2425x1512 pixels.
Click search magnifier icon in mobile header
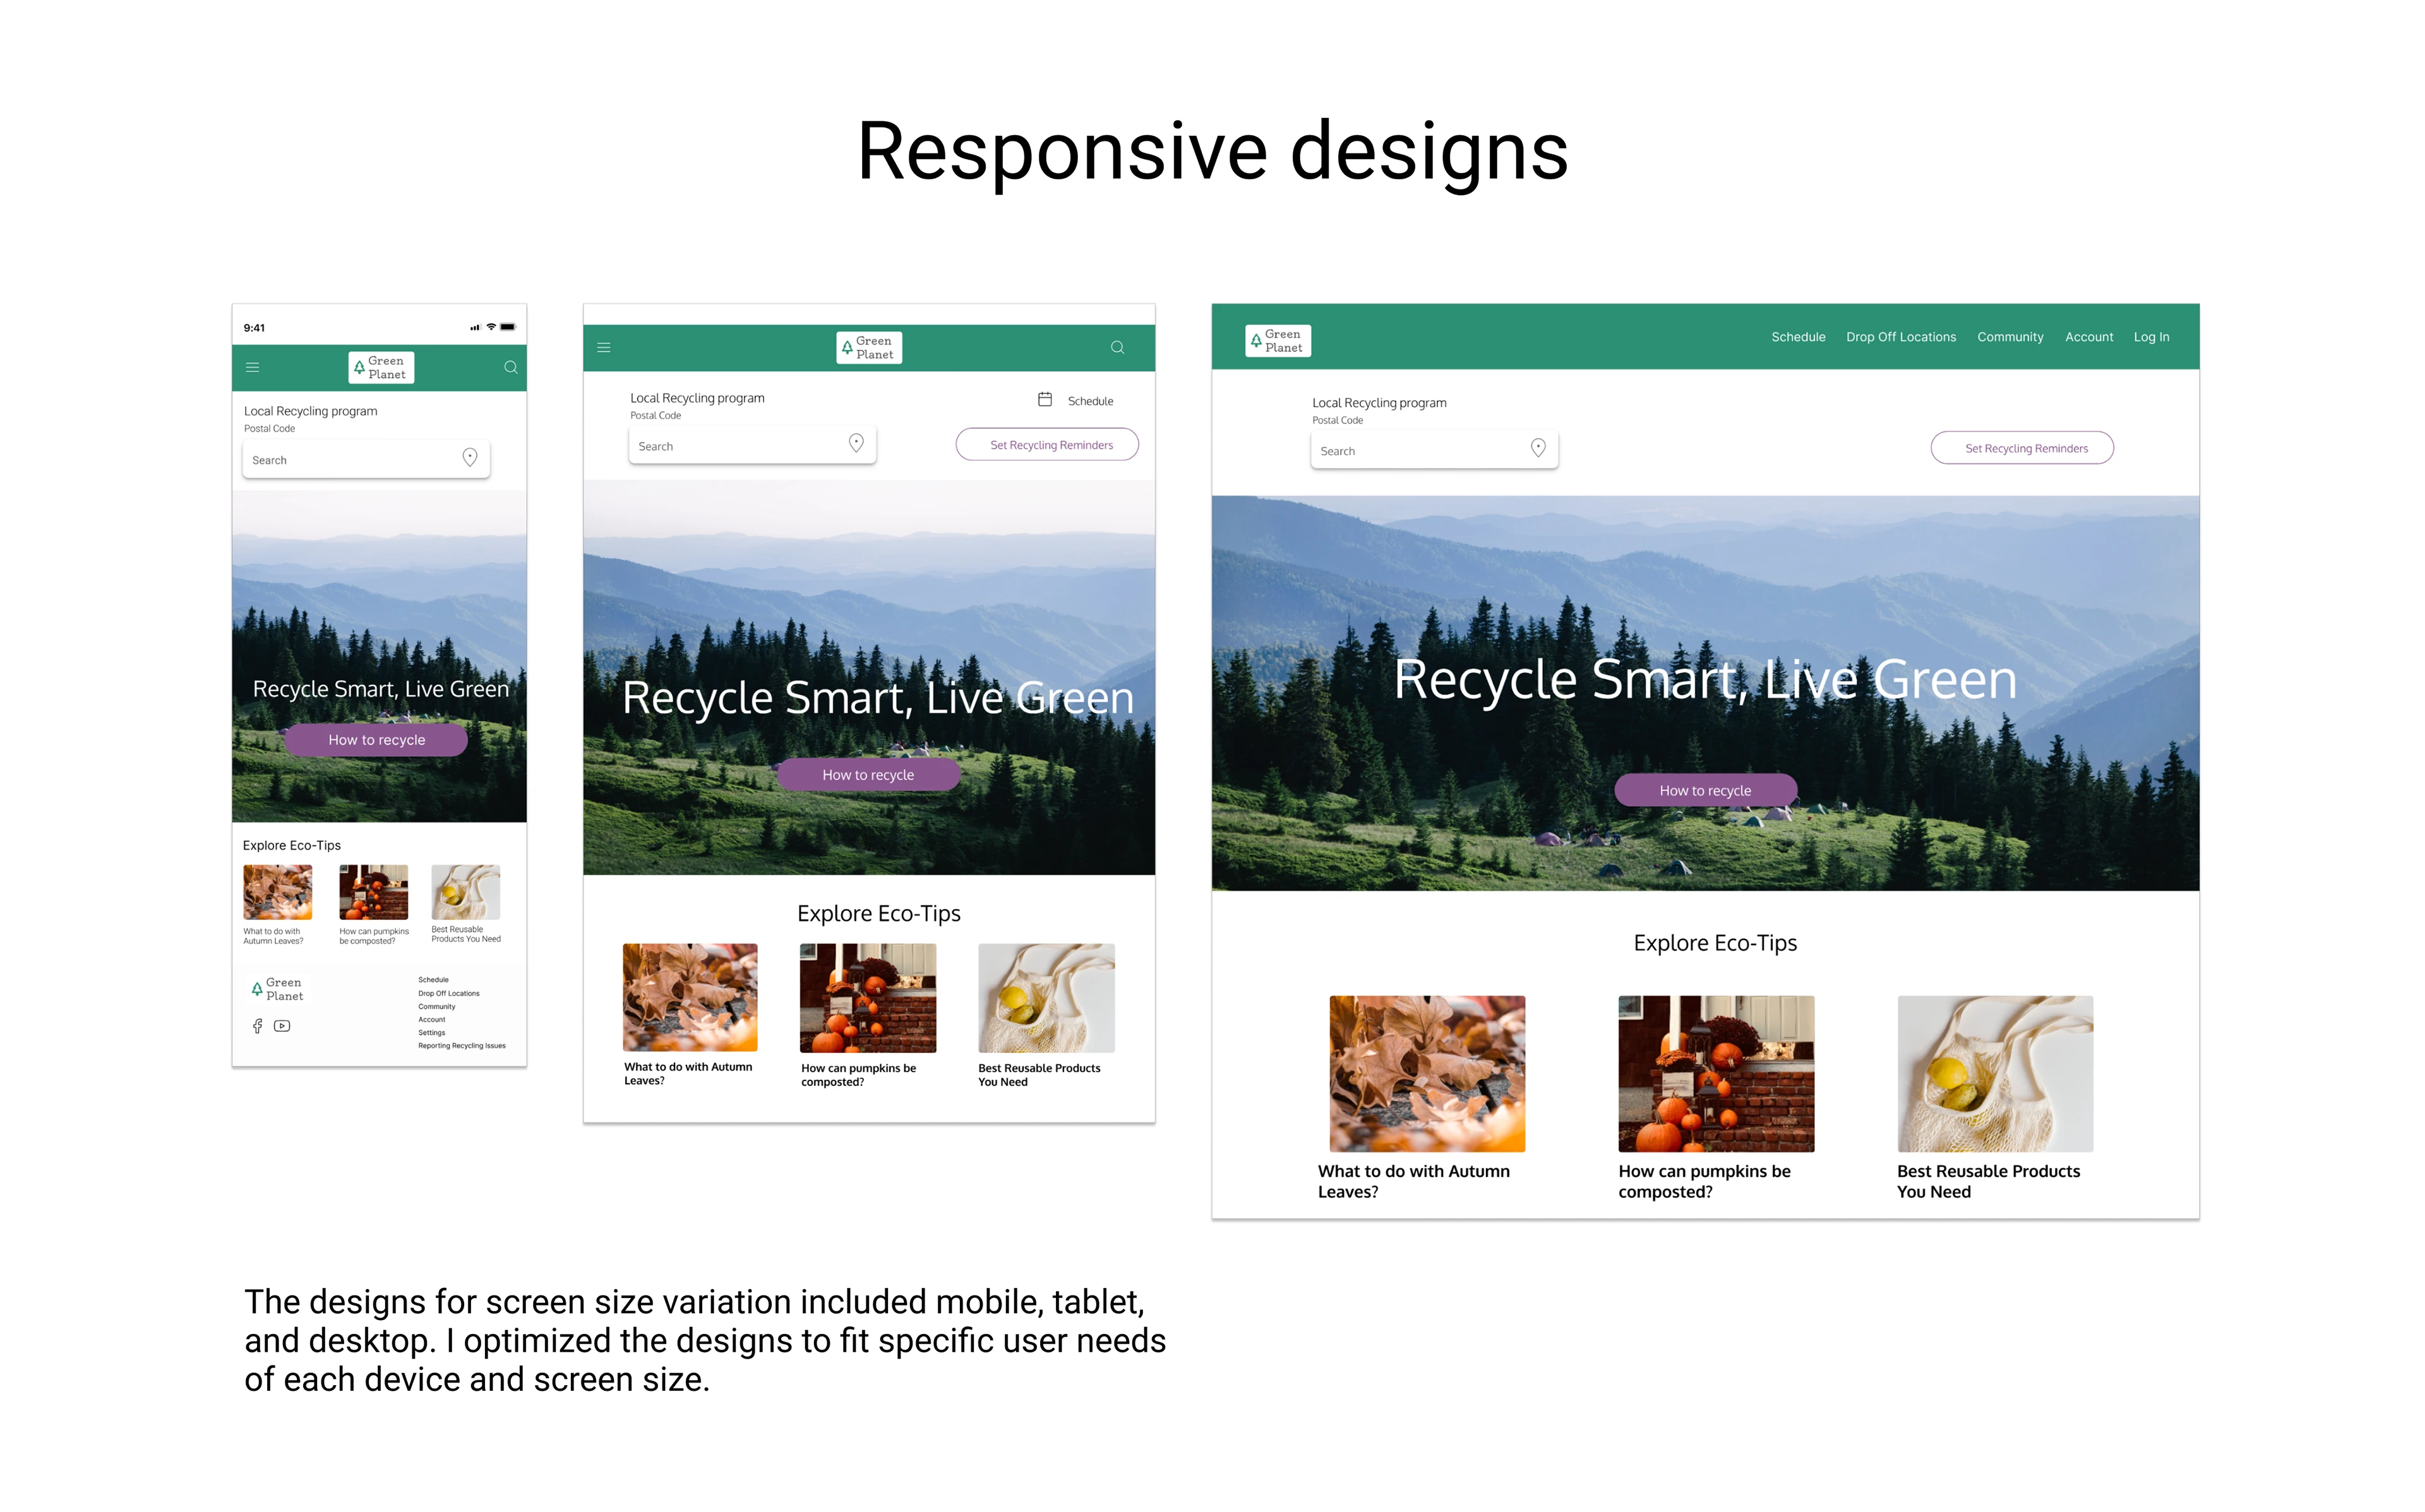510,367
